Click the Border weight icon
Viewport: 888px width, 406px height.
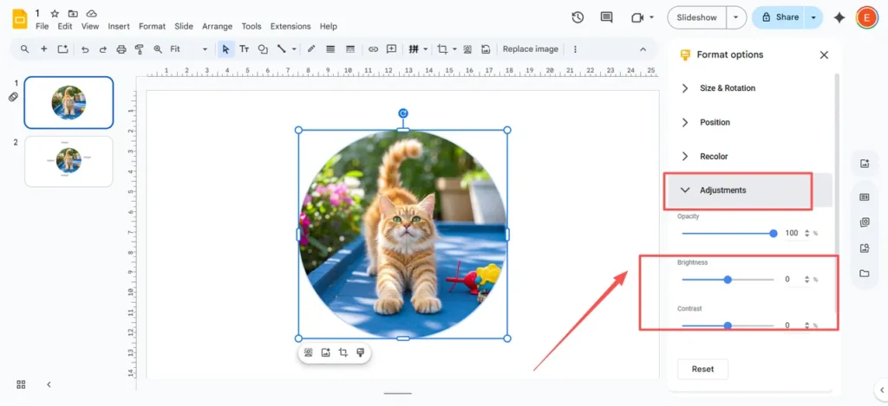point(330,49)
